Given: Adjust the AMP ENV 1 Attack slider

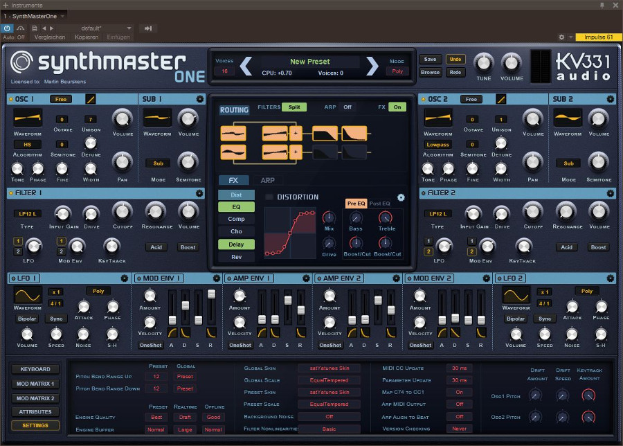Looking at the screenshot, I should pos(262,319).
